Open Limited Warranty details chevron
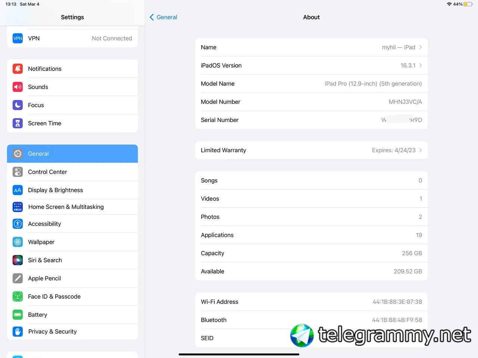 coord(420,150)
